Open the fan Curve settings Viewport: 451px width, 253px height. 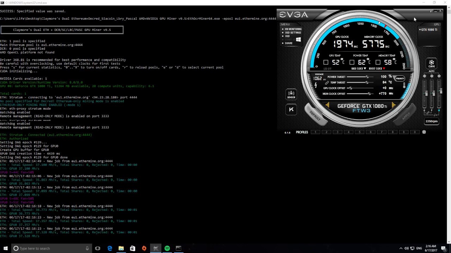(x=432, y=63)
